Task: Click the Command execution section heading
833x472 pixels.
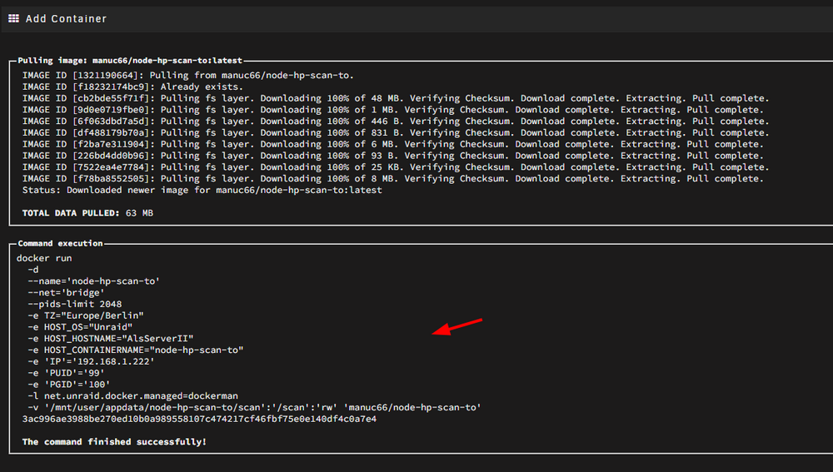Action: click(60, 243)
